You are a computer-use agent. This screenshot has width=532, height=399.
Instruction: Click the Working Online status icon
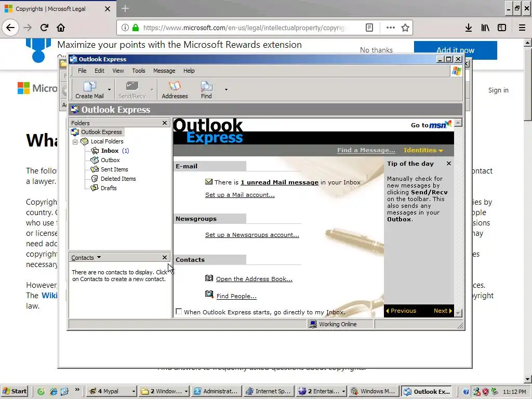312,324
